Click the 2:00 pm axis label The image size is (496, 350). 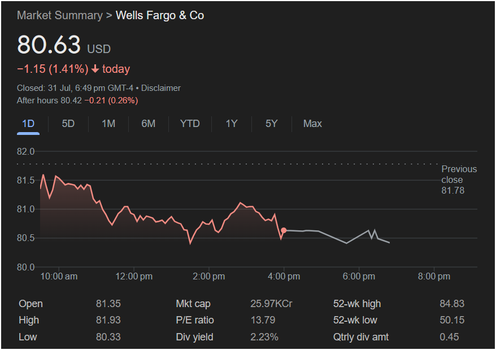[209, 277]
